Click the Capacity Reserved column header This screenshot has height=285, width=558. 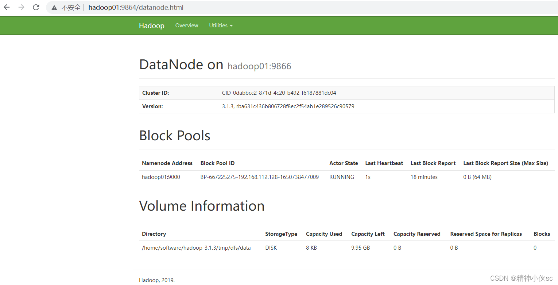[x=417, y=234]
